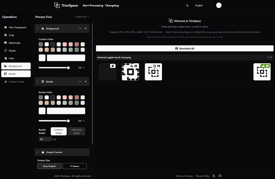Click the Output Format label in Operations sidebar
The image size is (275, 179).
click(17, 82)
